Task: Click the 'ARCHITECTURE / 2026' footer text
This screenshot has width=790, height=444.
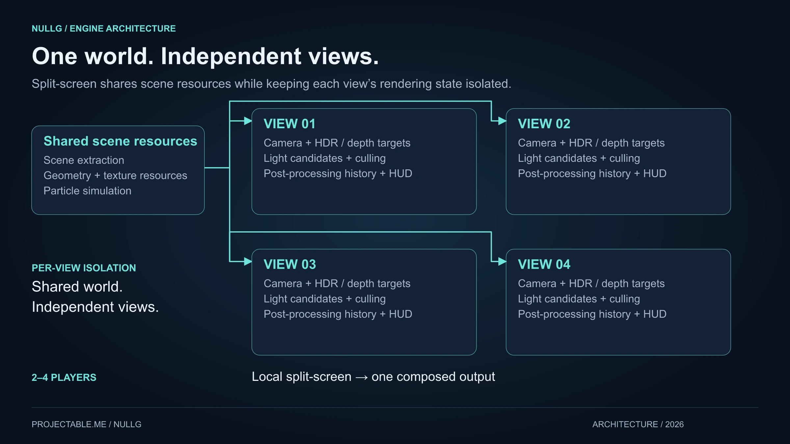Action: (x=638, y=425)
